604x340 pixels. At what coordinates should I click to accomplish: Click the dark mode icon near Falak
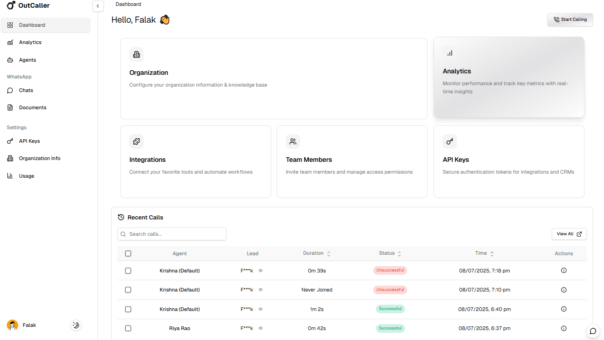pos(76,325)
